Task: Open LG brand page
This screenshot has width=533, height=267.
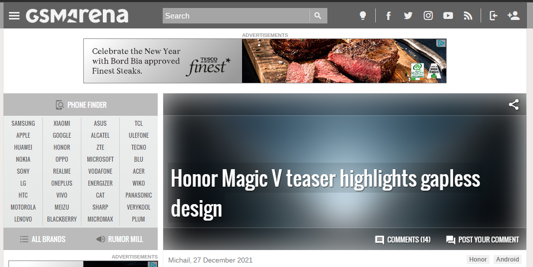Action: click(x=23, y=183)
